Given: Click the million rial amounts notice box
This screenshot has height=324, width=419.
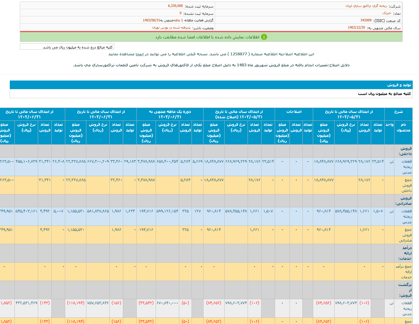Looking at the screenshot, I should point(67,47).
